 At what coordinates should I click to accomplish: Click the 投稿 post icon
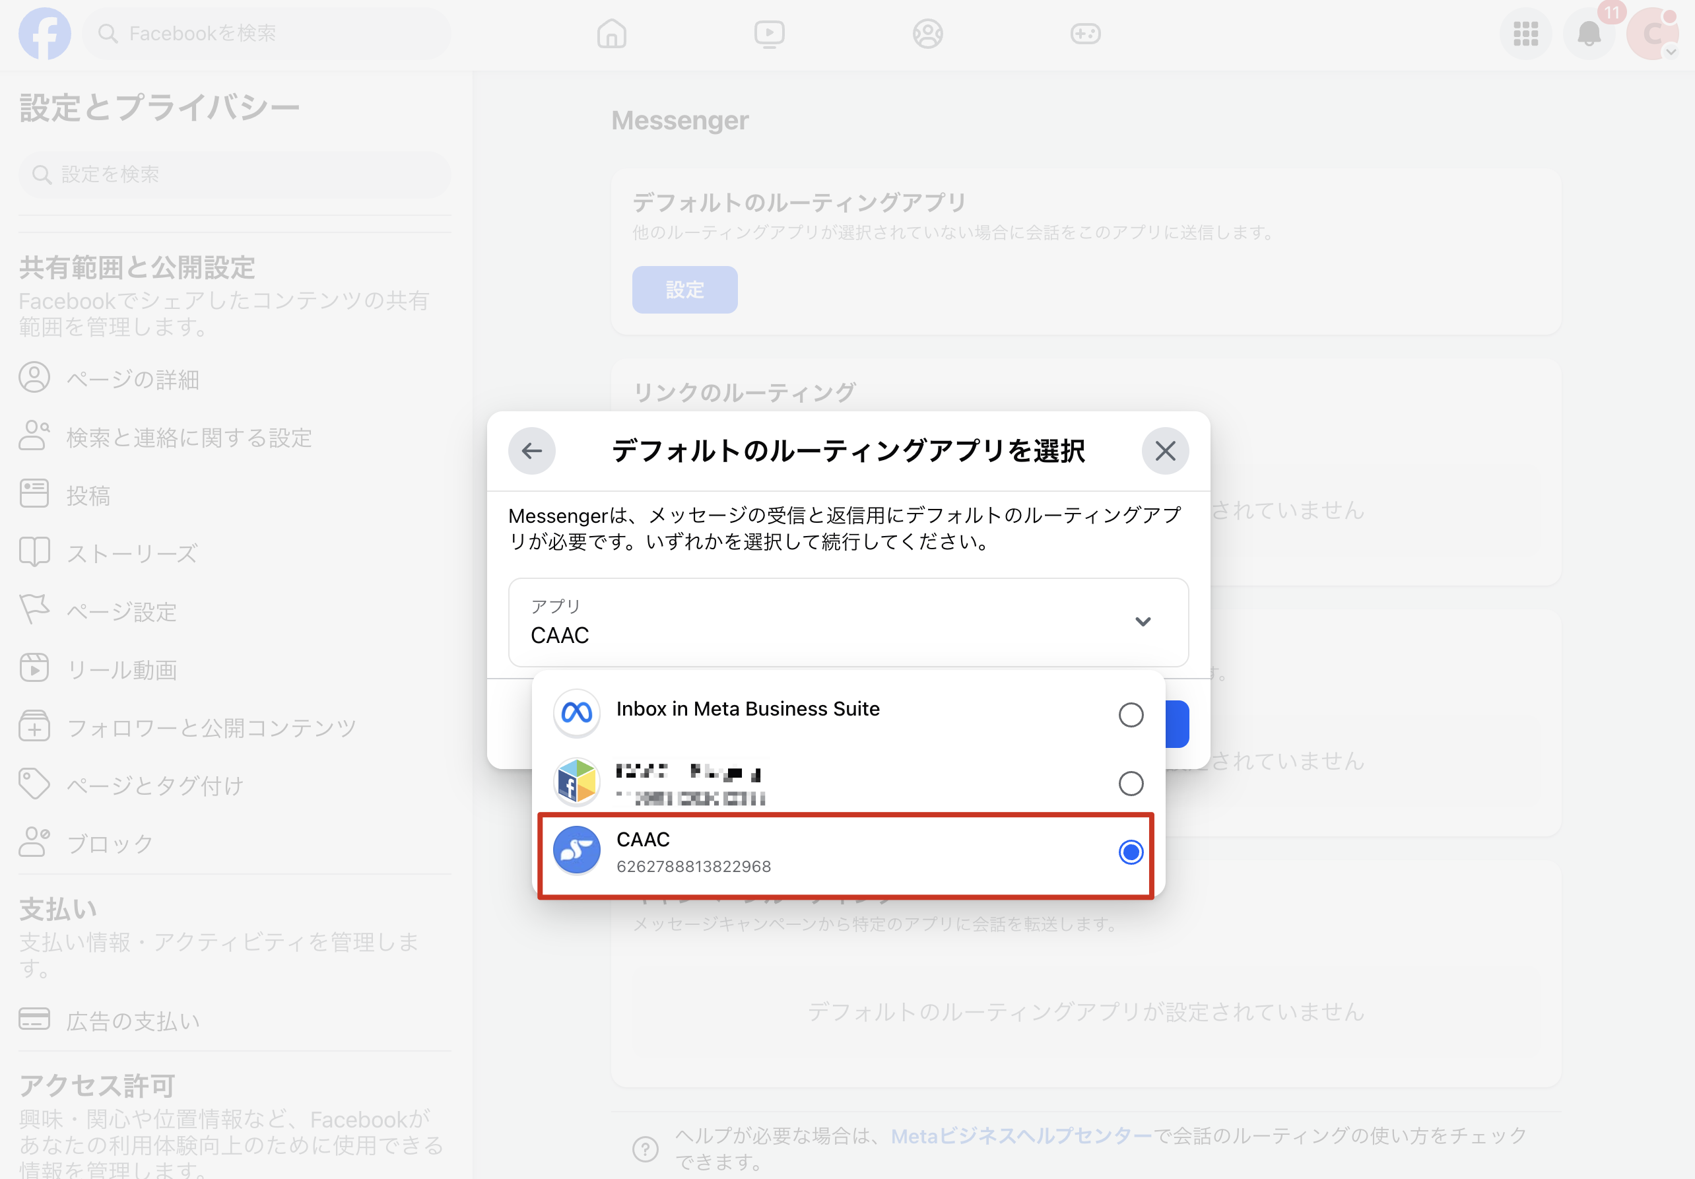click(34, 493)
